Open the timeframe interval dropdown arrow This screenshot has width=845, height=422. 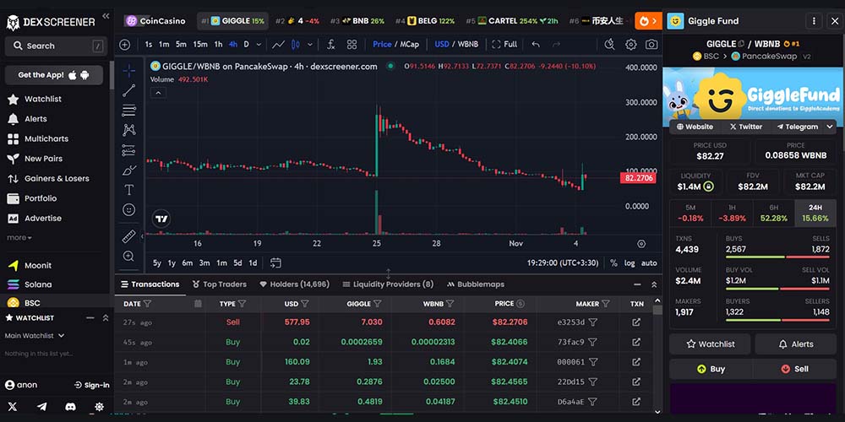pyautogui.click(x=259, y=44)
